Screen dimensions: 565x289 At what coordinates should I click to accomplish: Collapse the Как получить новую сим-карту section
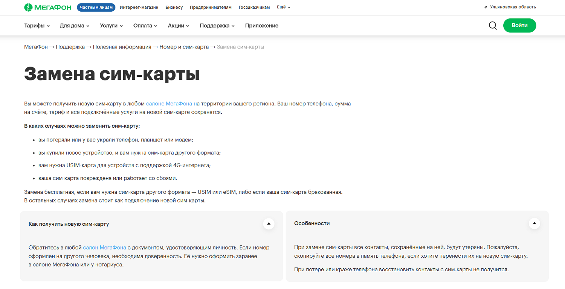269,224
